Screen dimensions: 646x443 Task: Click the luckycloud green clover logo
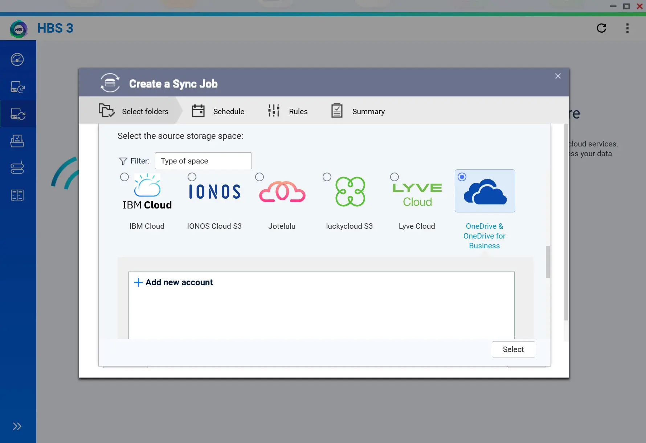coord(350,191)
